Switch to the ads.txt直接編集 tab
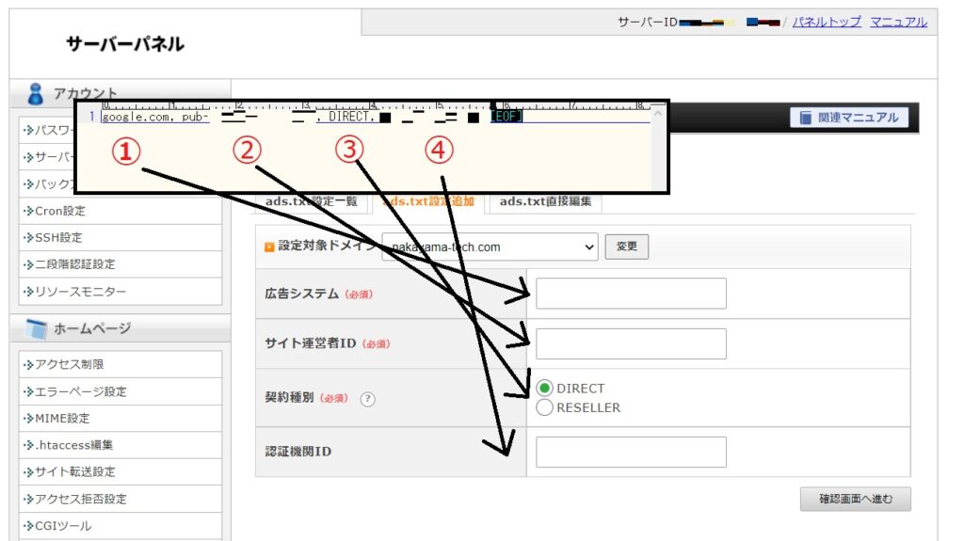Viewport: 964px width, 541px height. click(x=545, y=201)
